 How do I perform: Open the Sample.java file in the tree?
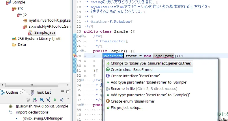click(x=45, y=33)
